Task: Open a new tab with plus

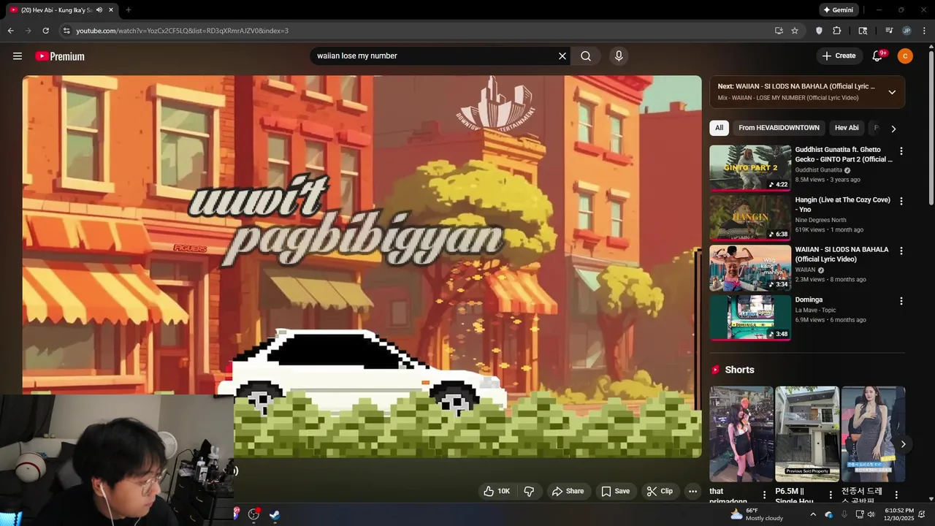Action: (128, 10)
